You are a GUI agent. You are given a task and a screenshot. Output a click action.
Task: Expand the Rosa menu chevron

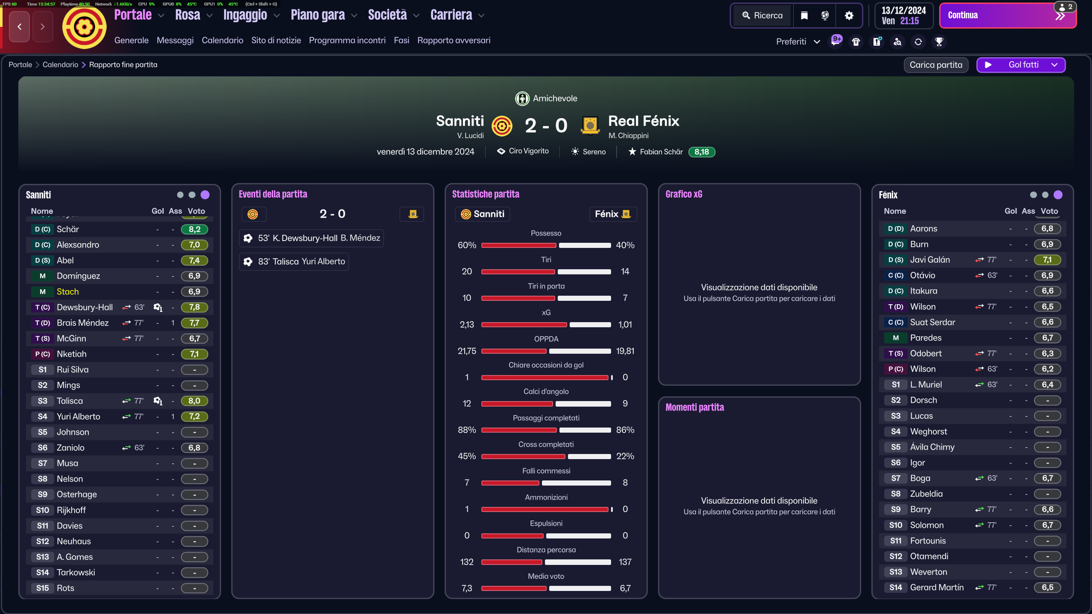coord(210,16)
